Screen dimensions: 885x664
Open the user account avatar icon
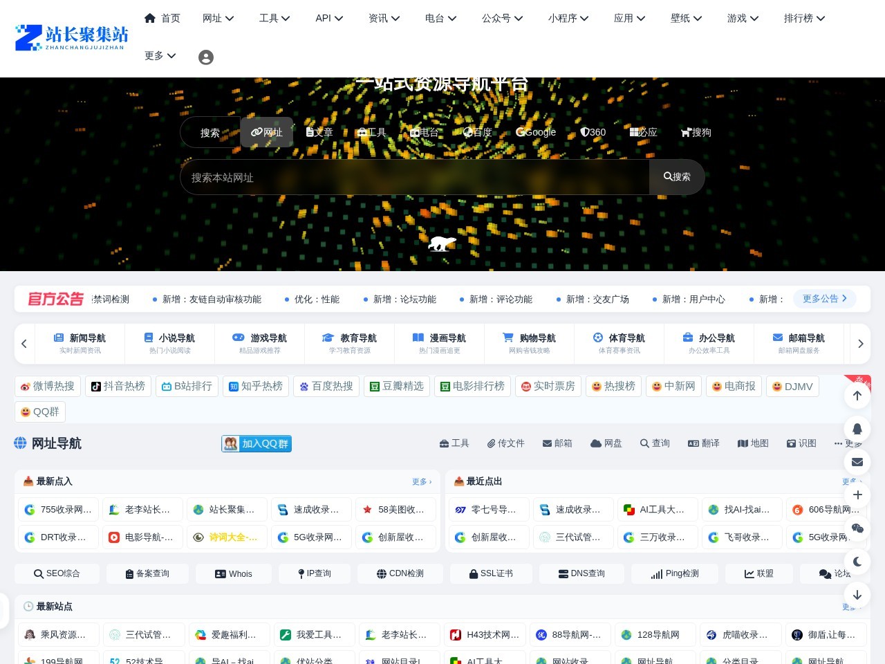coord(205,57)
